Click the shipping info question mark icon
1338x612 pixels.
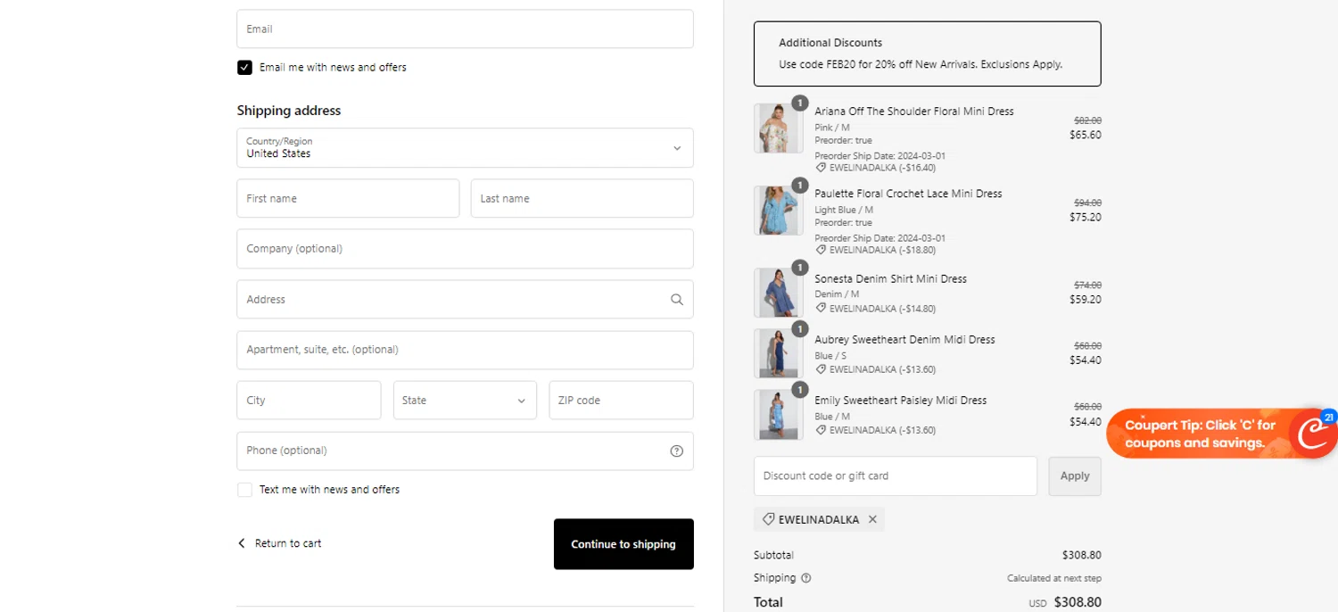pos(806,578)
